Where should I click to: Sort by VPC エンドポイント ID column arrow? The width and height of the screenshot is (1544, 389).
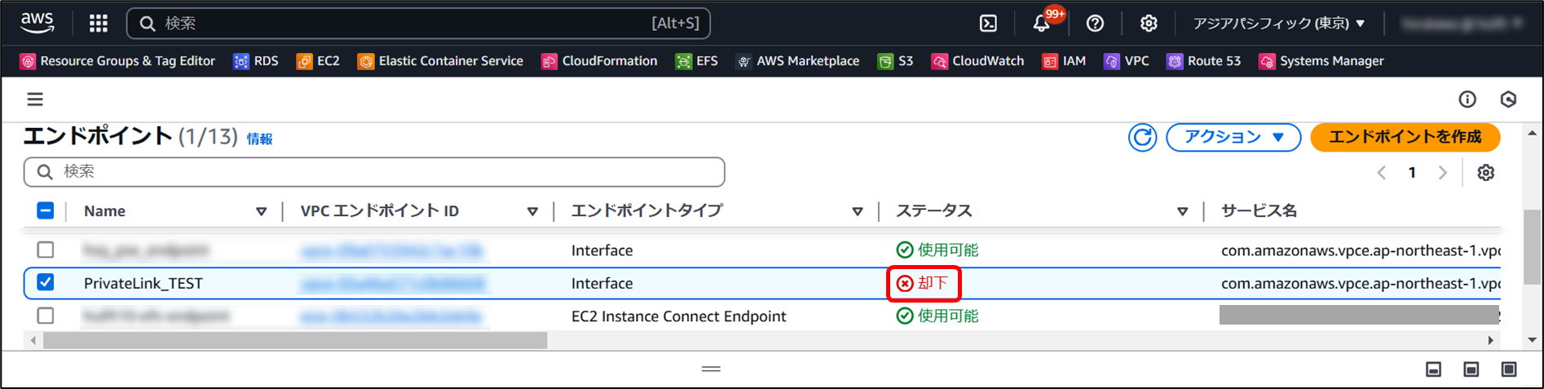click(x=532, y=211)
